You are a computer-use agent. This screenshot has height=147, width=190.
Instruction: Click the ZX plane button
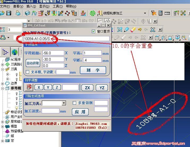click(87, 88)
